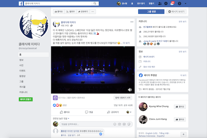The height and width of the screenshot is (138, 207).
Task: Click the page Like (좋아요) button
Action: click(x=59, y=12)
